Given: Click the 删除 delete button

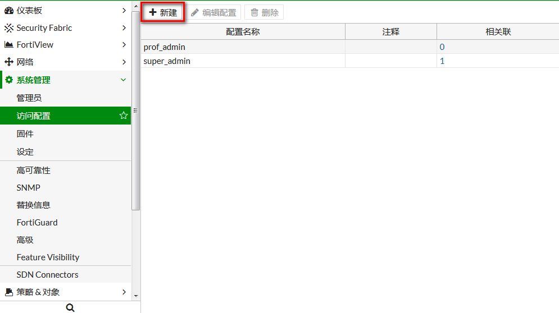Looking at the screenshot, I should 264,12.
